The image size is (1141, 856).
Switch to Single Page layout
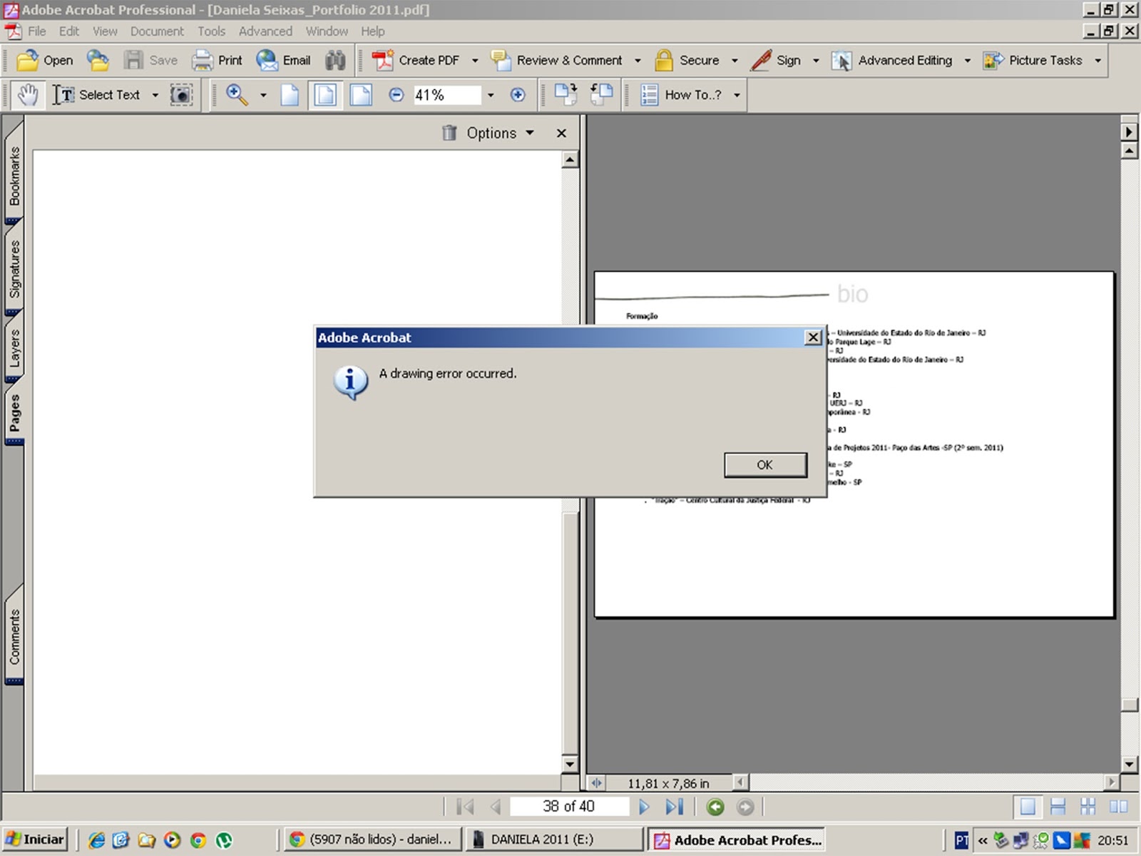(1028, 807)
